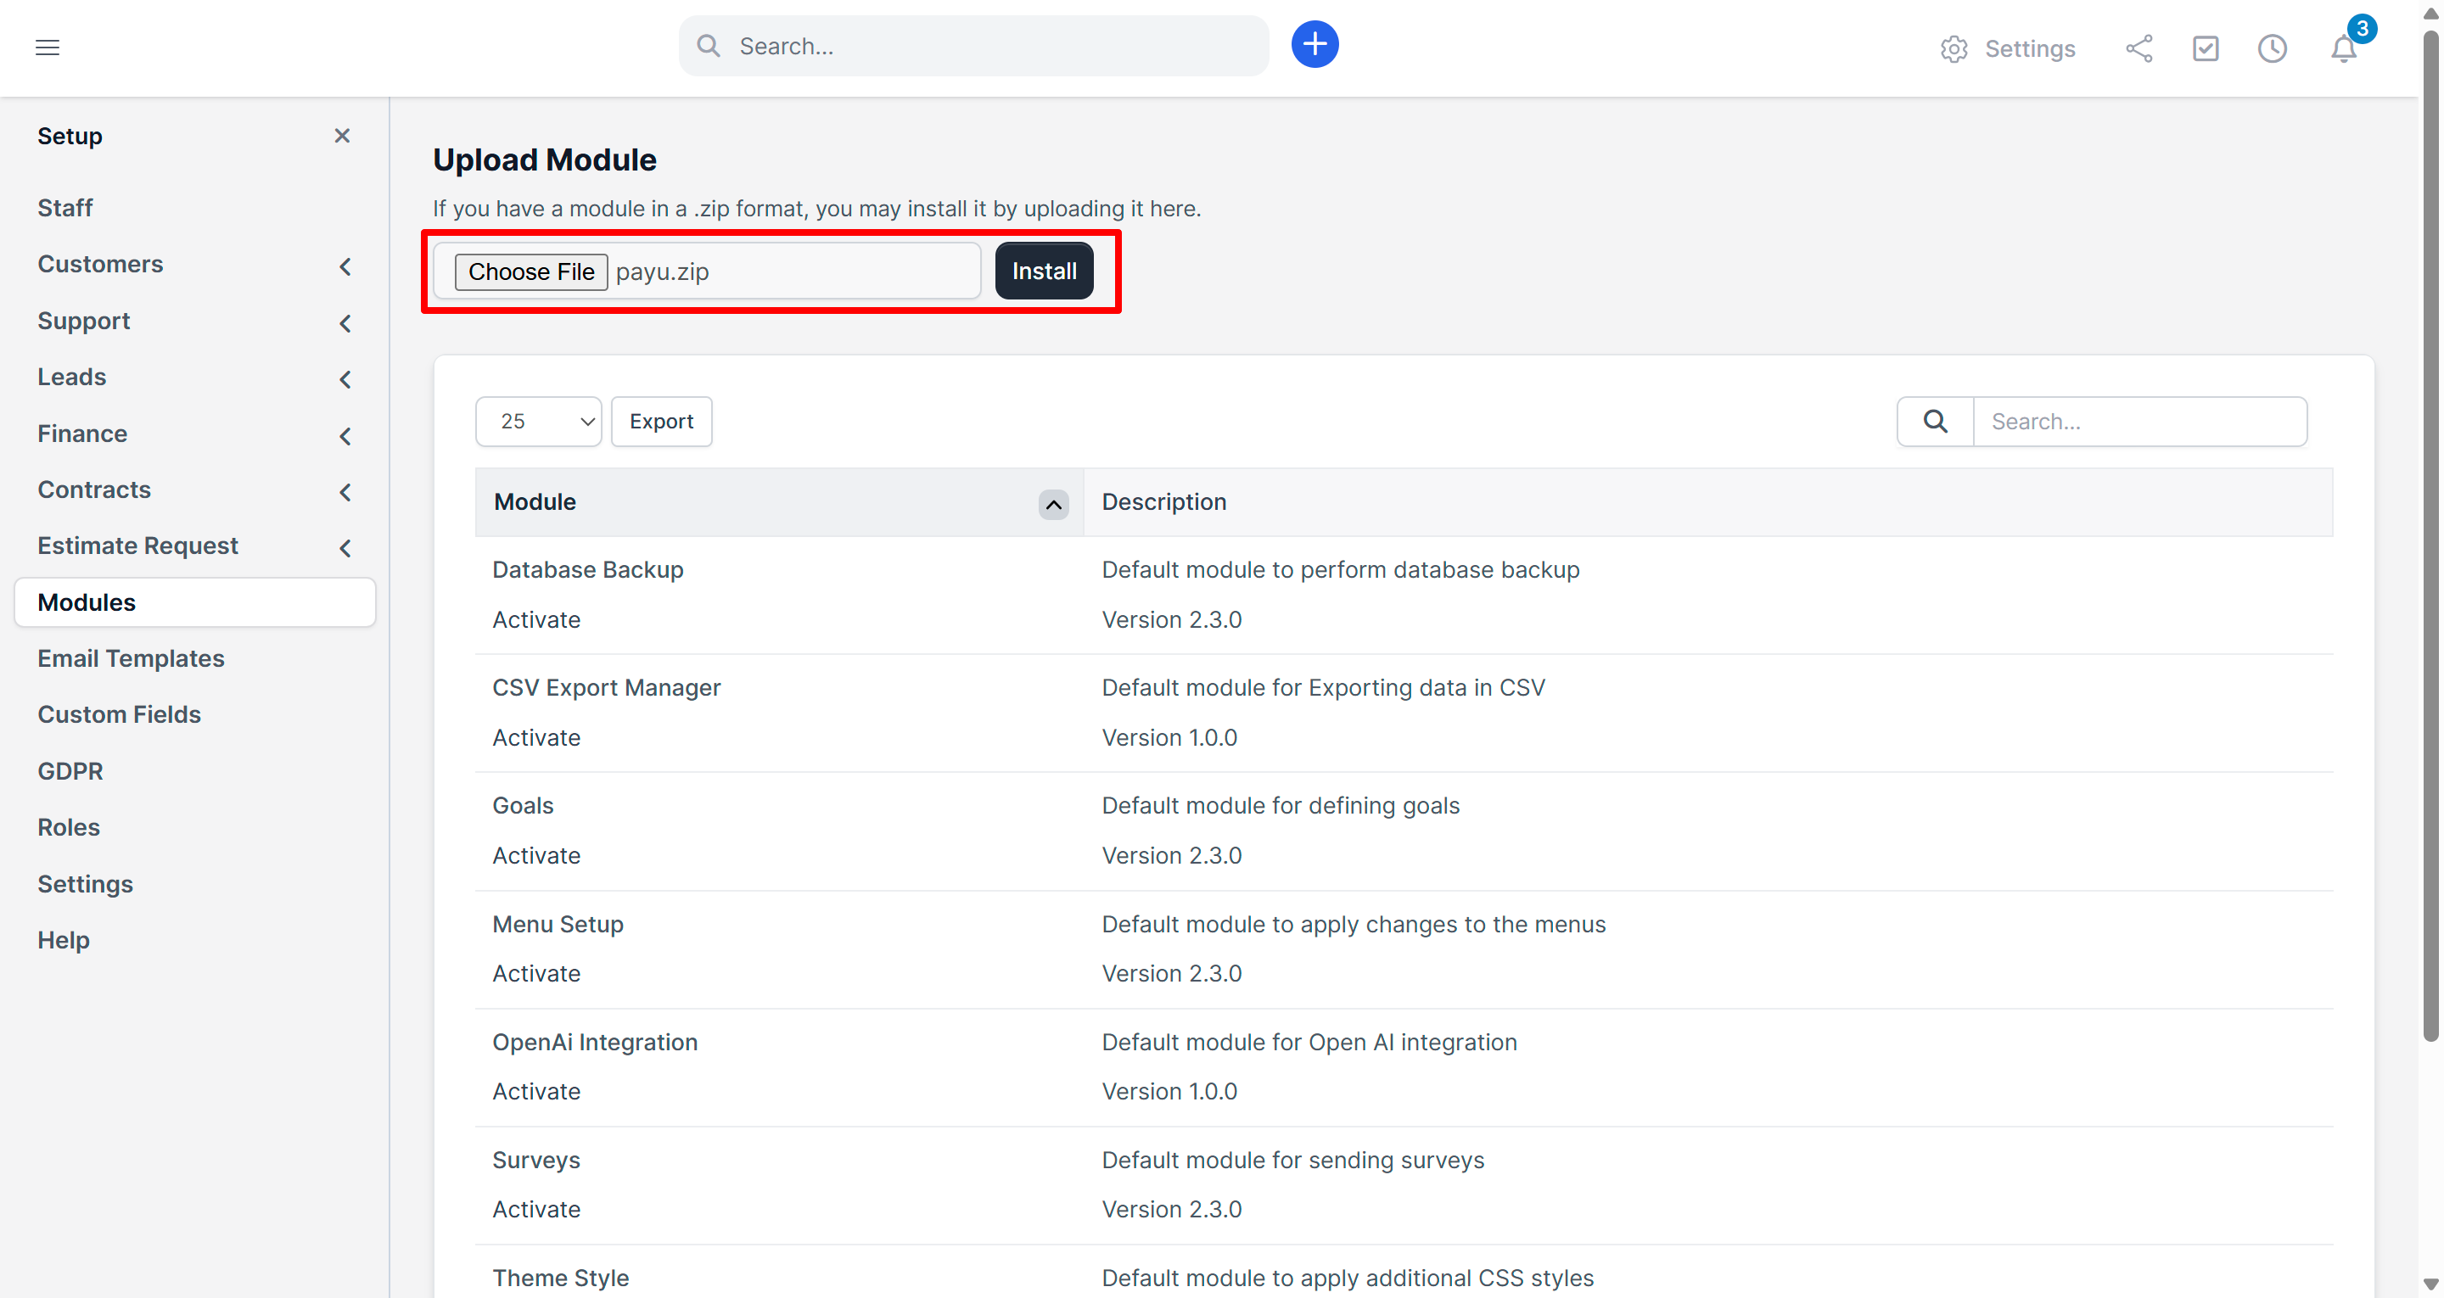Open GDPR in Setup menu

tap(70, 771)
